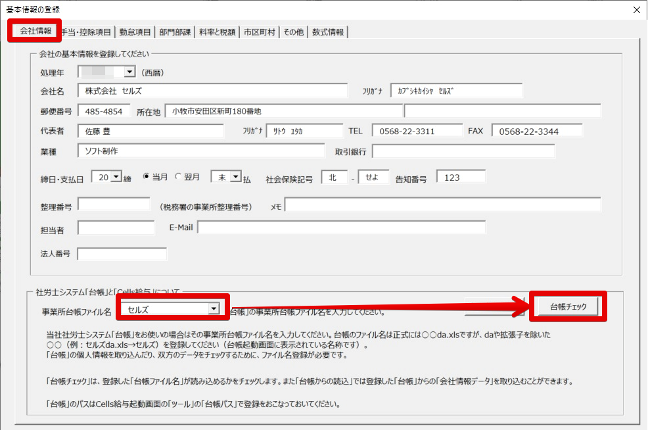Click the 会社名 field containing 株式会社 セルズ
648x430 pixels.
pos(212,91)
